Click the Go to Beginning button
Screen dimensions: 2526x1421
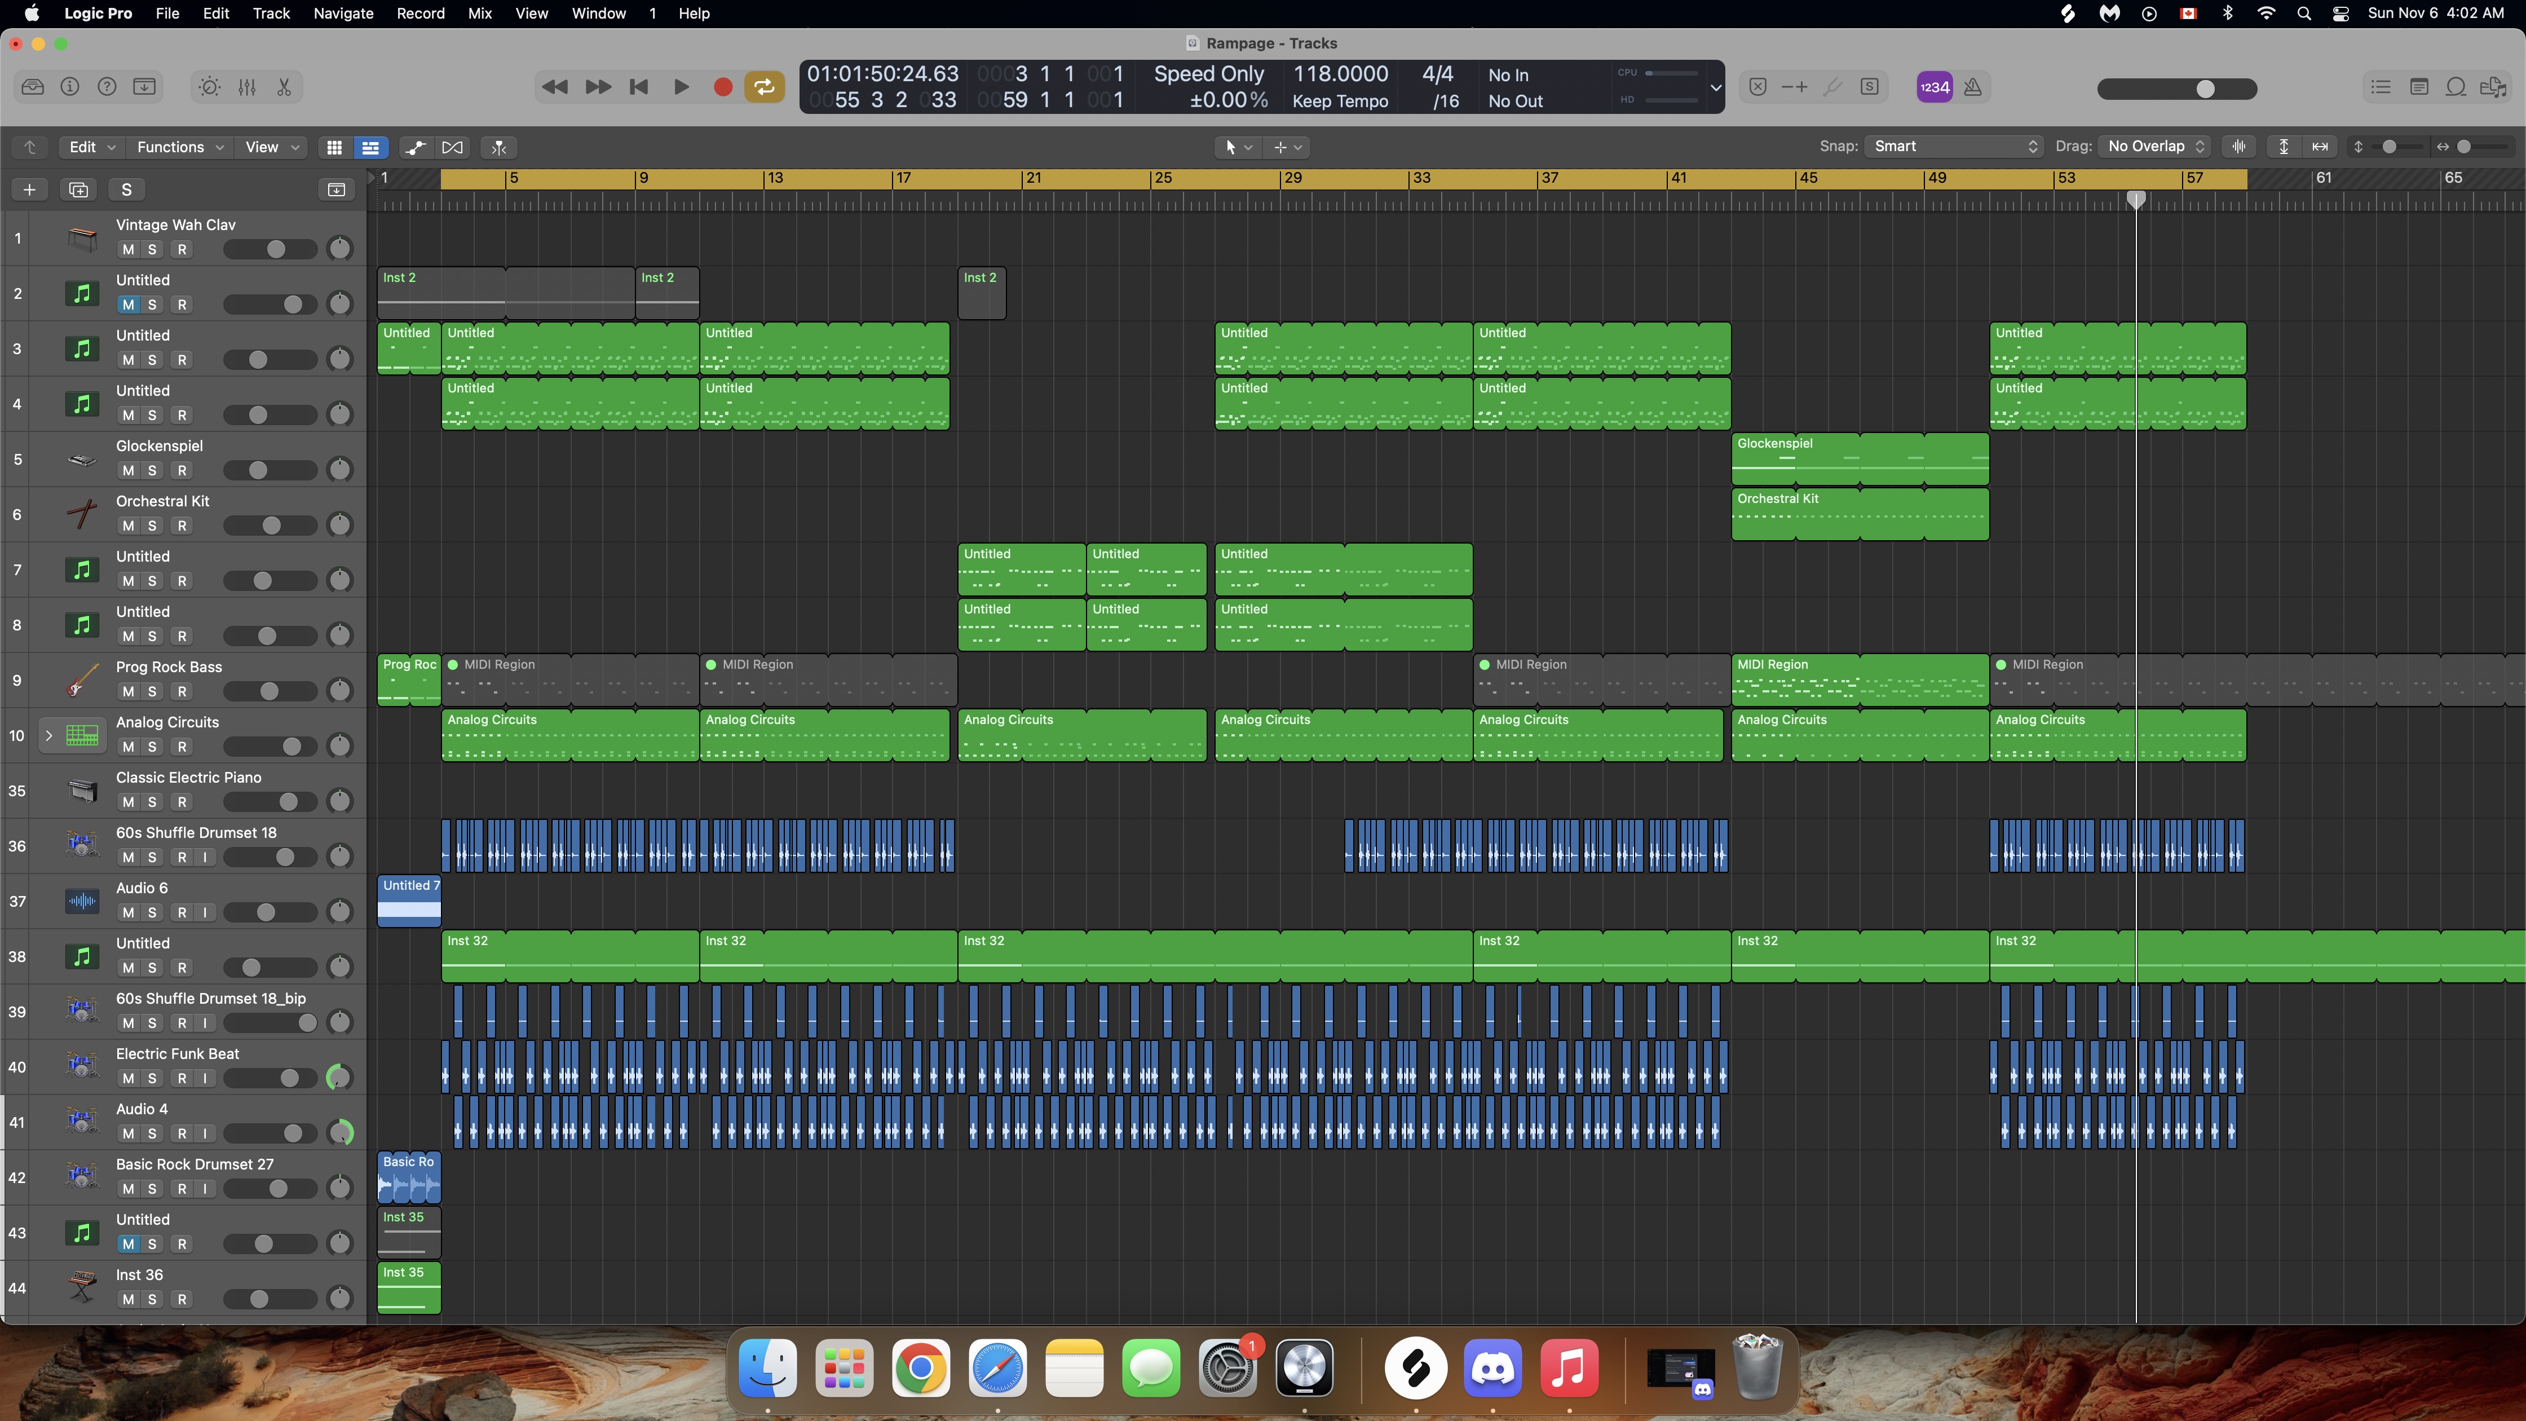coord(639,87)
